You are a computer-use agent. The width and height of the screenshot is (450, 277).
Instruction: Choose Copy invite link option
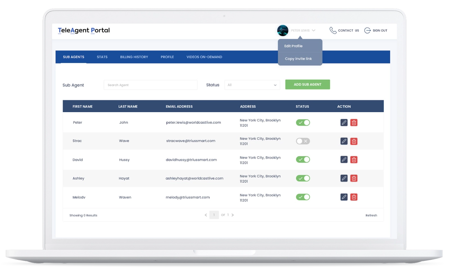(298, 58)
